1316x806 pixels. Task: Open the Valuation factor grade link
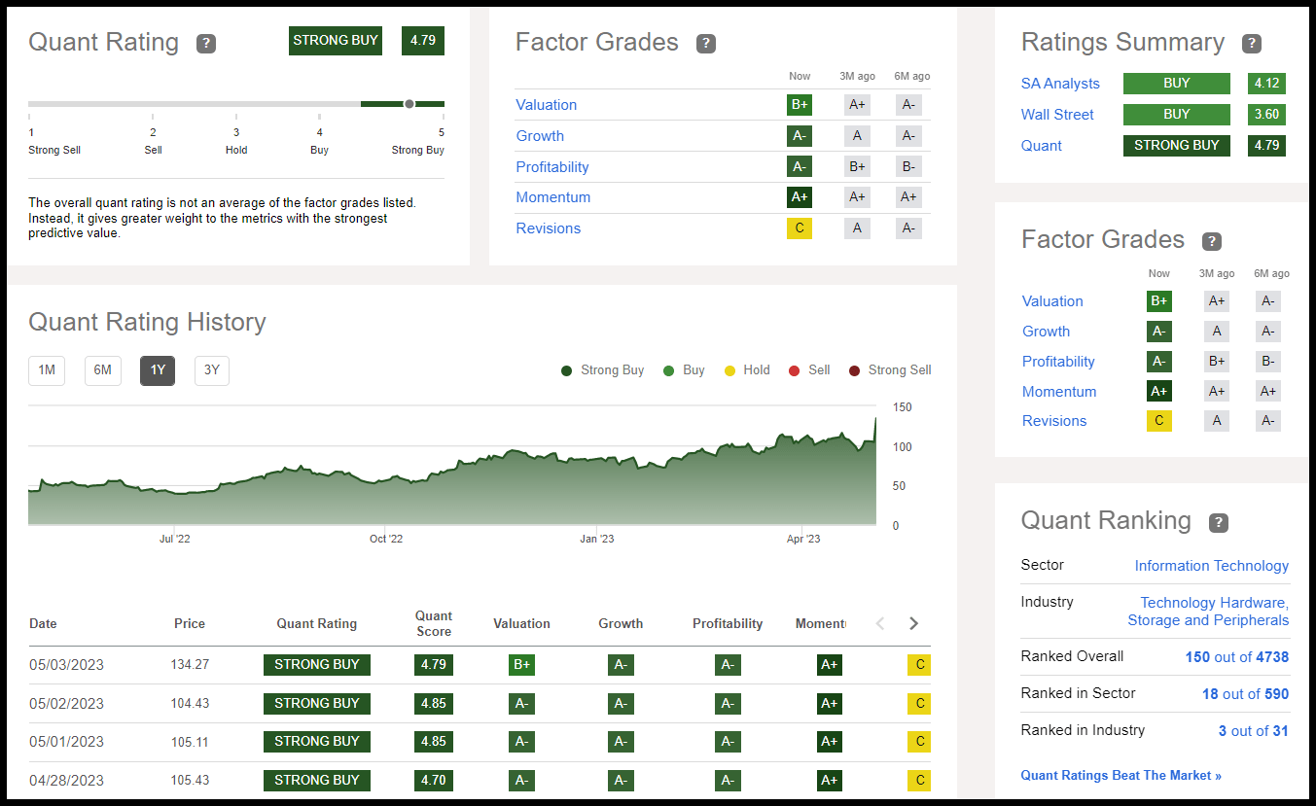(546, 105)
